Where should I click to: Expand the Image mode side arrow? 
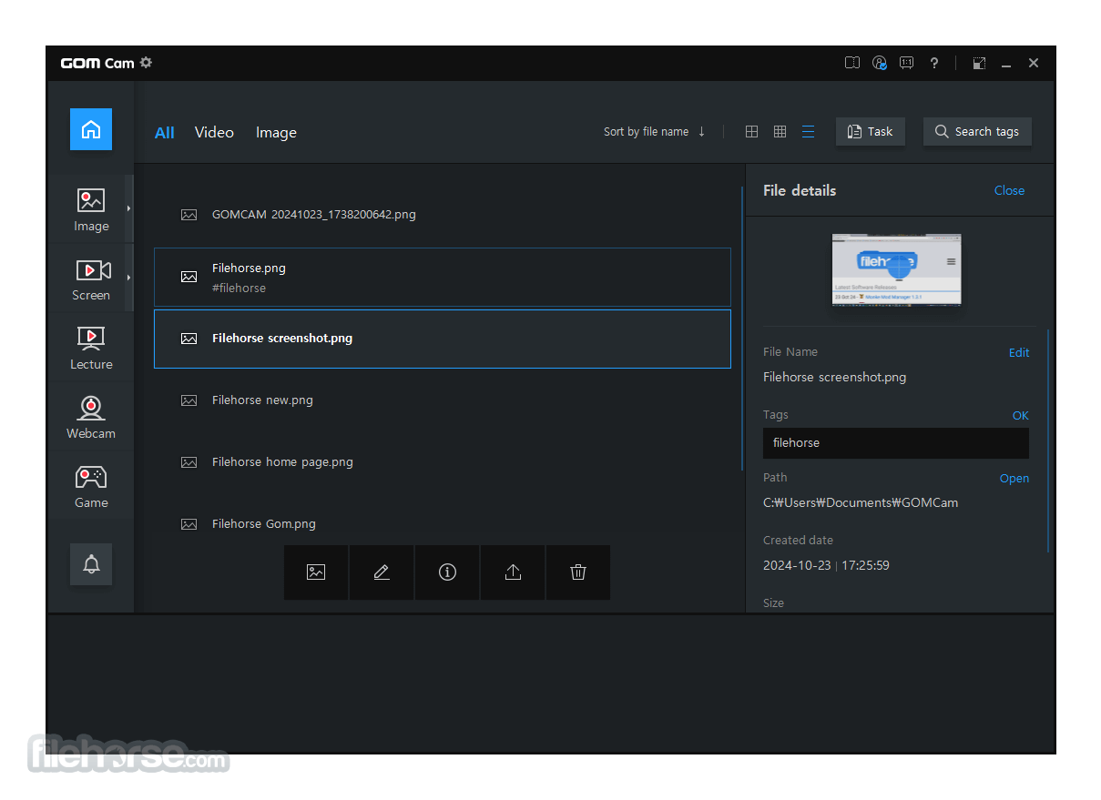tap(128, 209)
